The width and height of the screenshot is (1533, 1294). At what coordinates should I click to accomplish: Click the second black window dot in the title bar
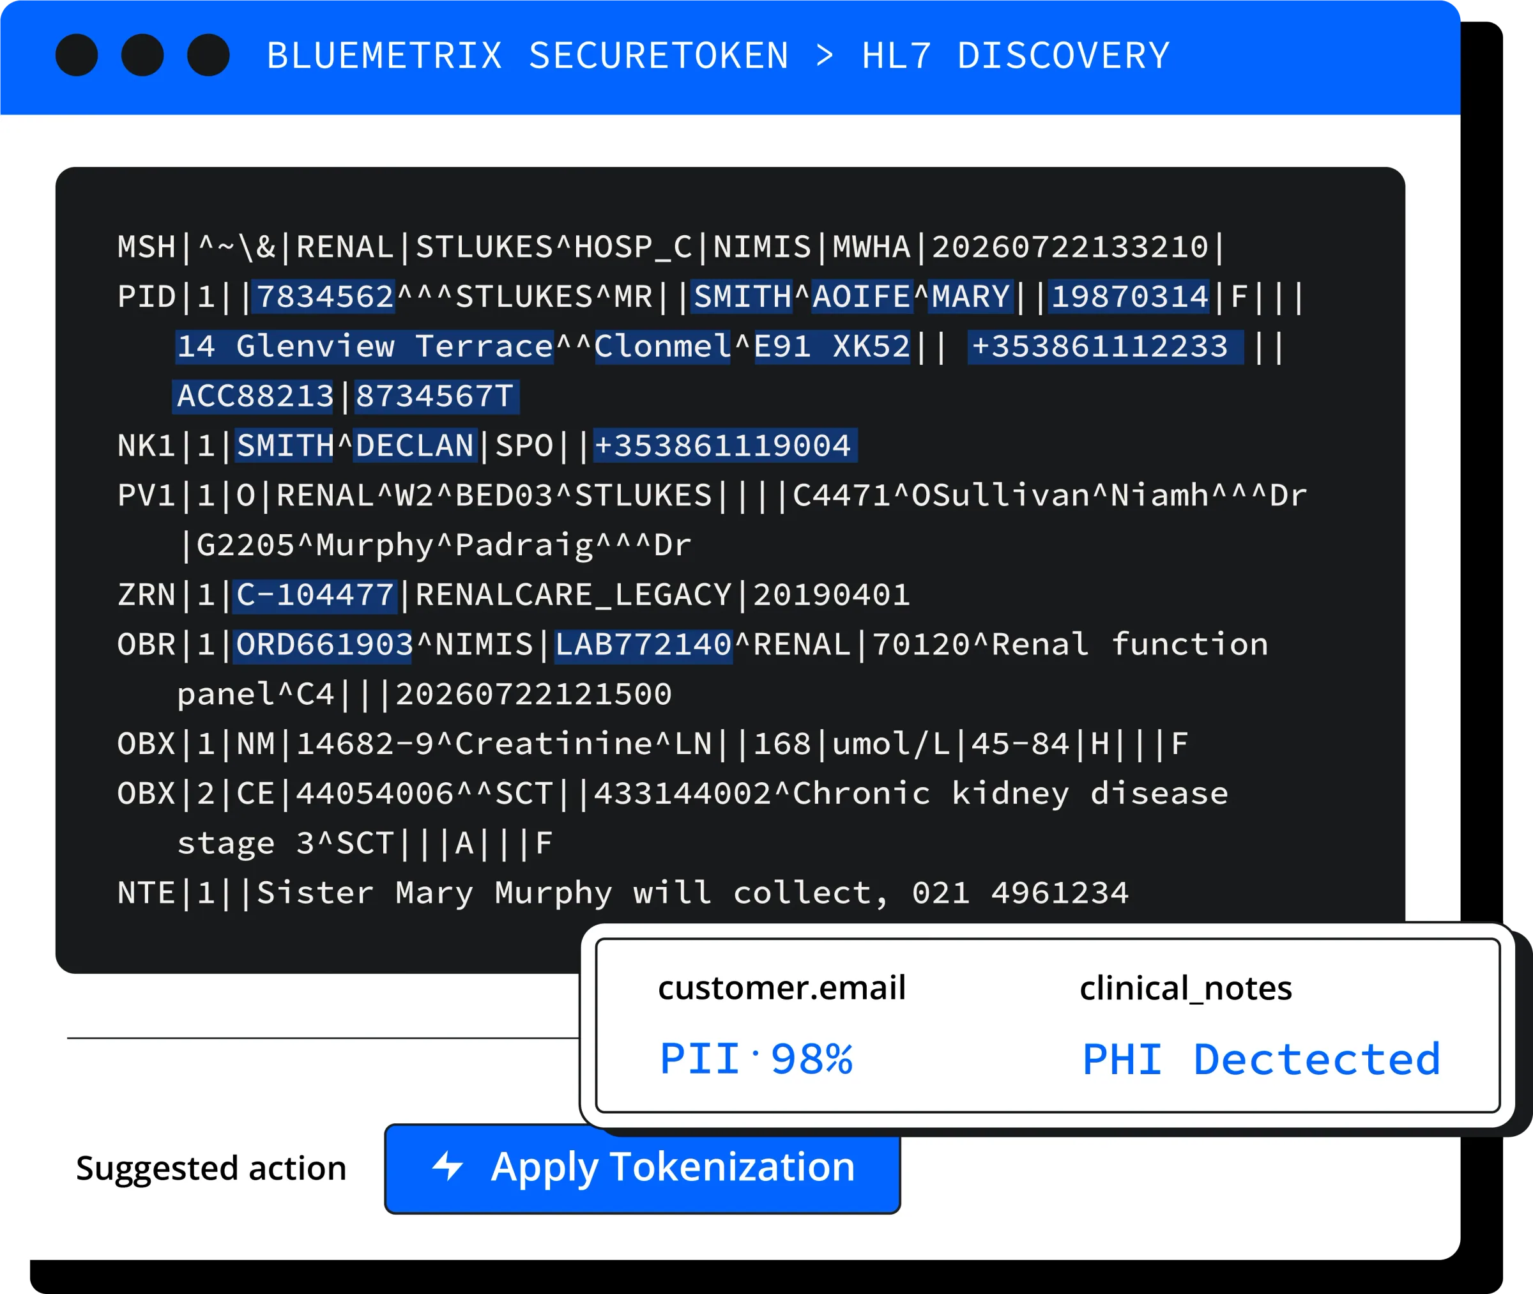tap(142, 55)
